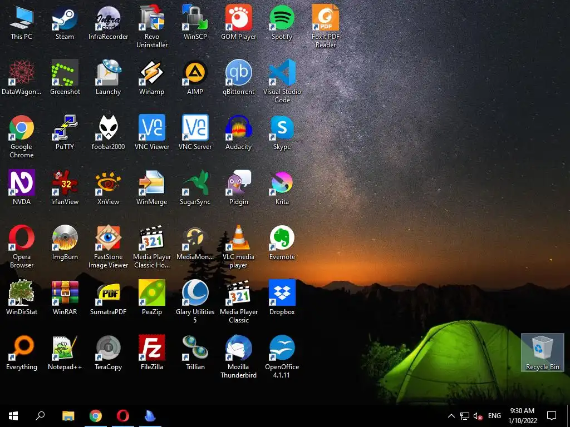Select the TeraCopy shortcut
The image size is (570, 427).
(109, 353)
